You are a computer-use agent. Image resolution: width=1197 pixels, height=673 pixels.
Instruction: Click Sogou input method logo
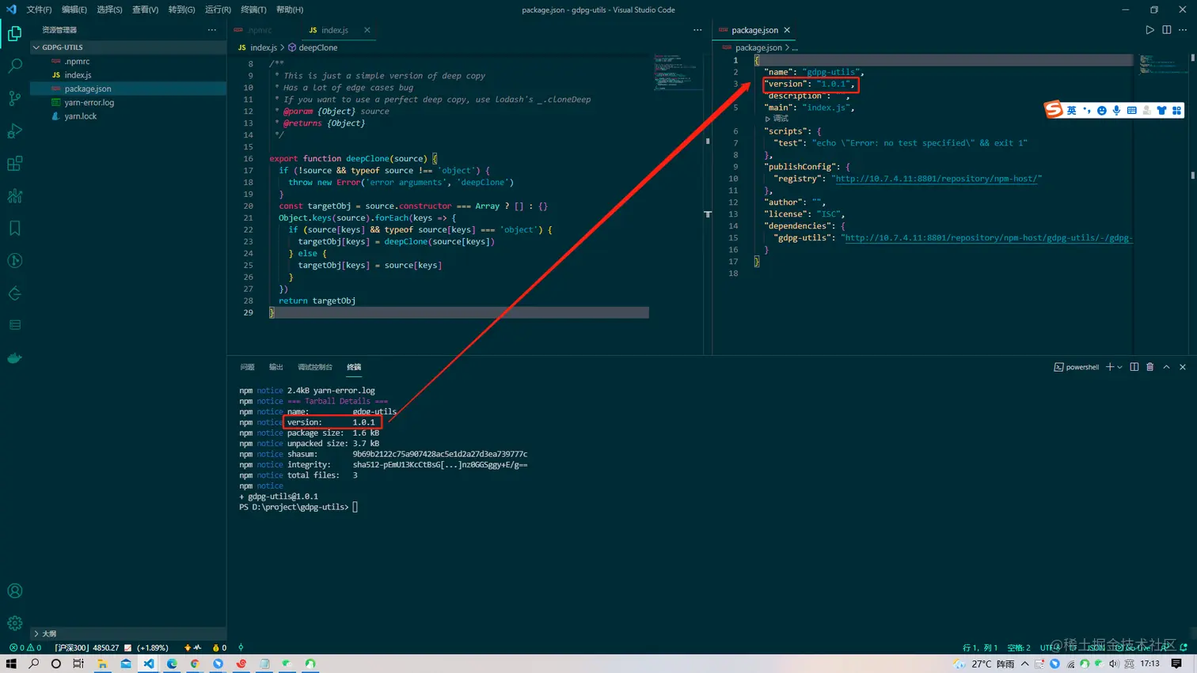point(1054,110)
